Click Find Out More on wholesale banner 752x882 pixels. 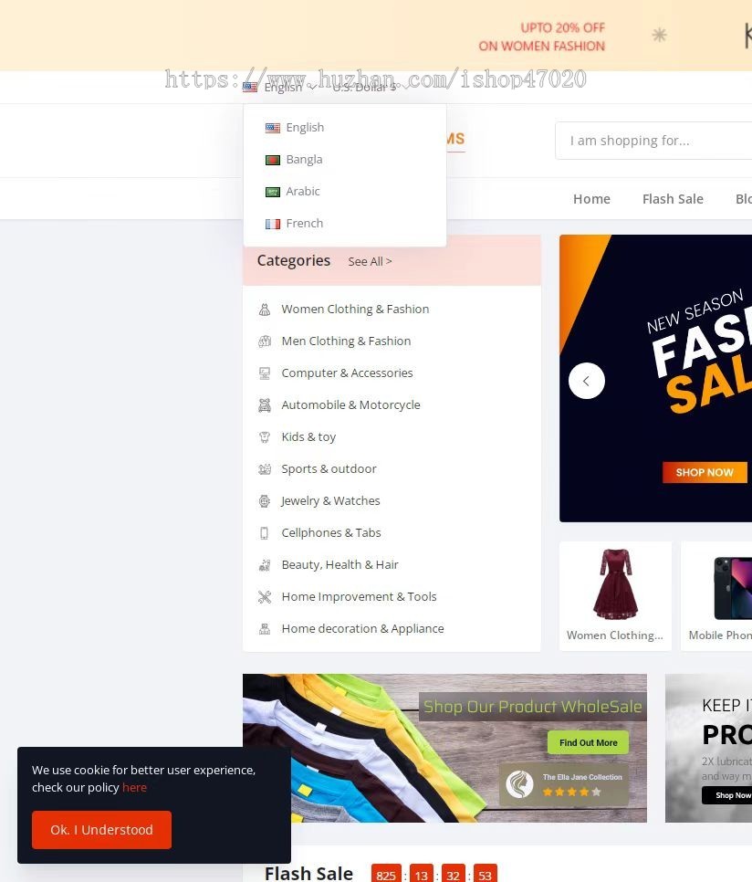point(588,742)
